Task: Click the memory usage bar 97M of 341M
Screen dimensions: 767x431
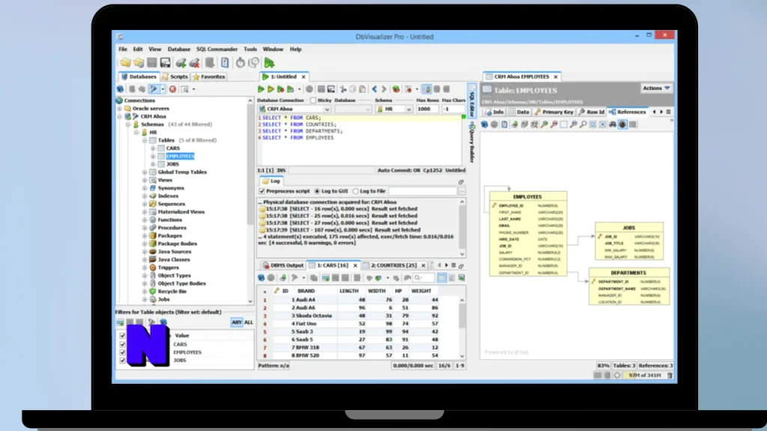Action: [644, 376]
